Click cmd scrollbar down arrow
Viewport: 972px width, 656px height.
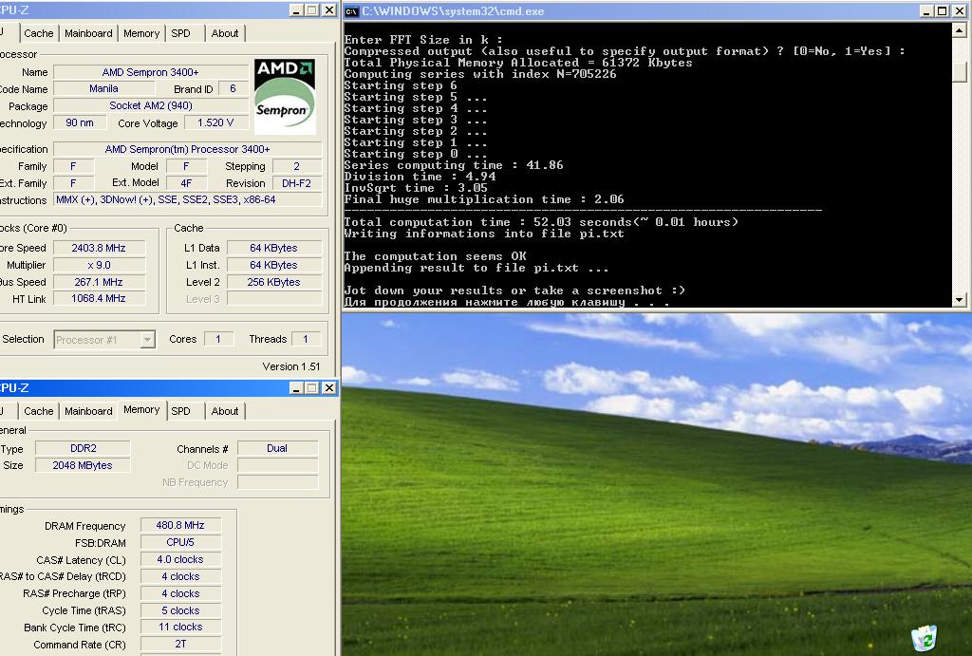point(960,300)
